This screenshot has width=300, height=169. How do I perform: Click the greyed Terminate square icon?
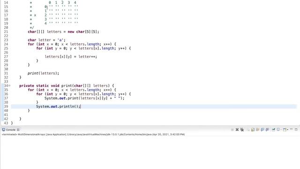point(232,130)
